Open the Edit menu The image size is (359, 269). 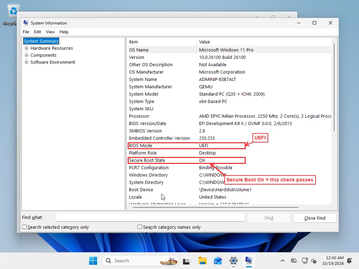tap(37, 32)
